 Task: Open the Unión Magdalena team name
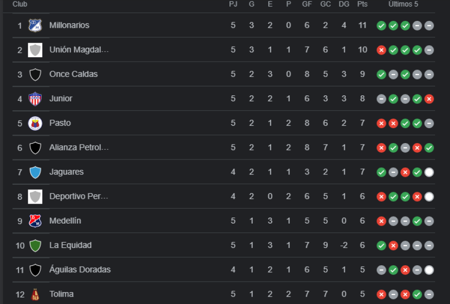point(79,50)
